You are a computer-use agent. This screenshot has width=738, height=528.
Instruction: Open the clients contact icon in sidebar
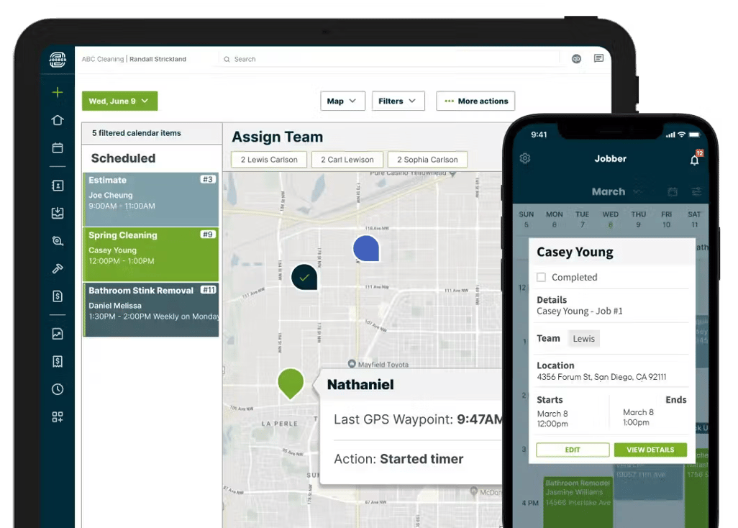point(58,186)
